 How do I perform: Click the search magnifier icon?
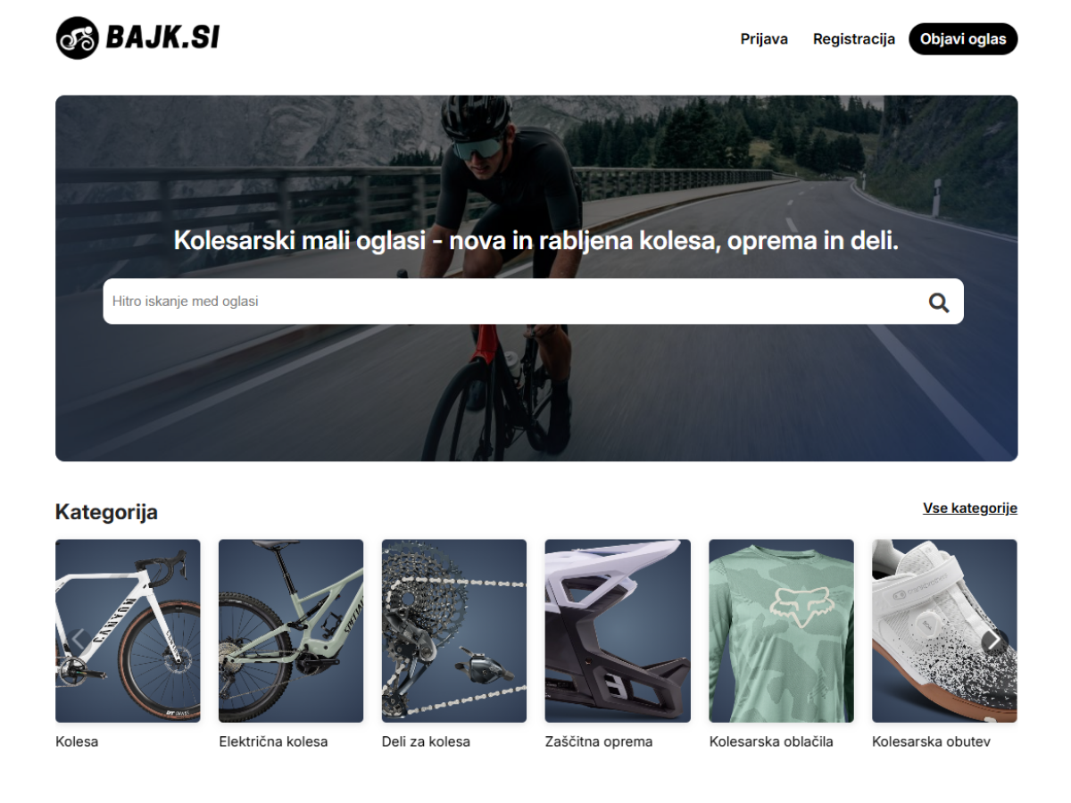coord(938,302)
